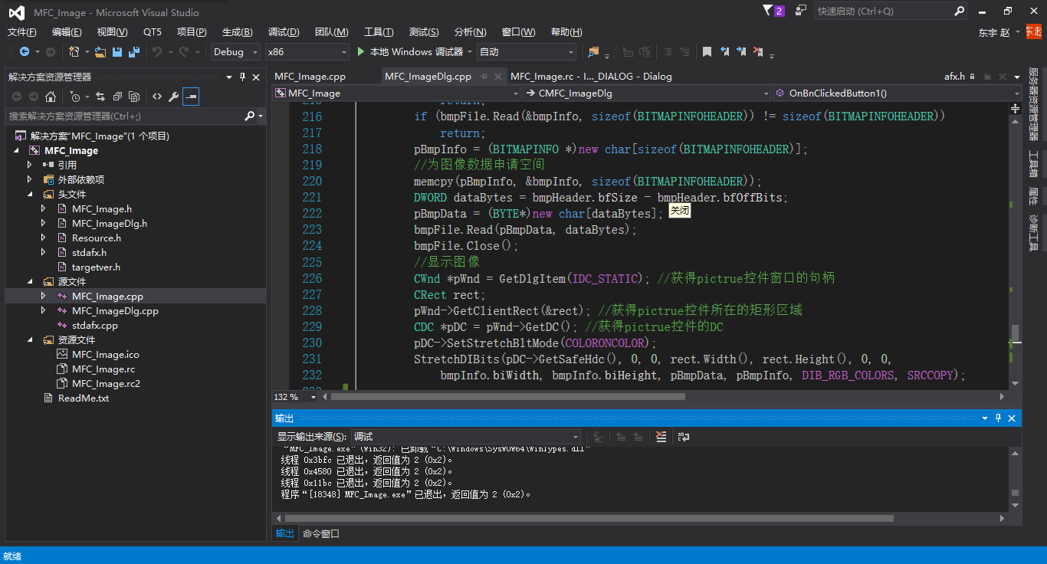The width and height of the screenshot is (1047, 564).
Task: Undo the last edit via toolbar
Action: pos(157,51)
